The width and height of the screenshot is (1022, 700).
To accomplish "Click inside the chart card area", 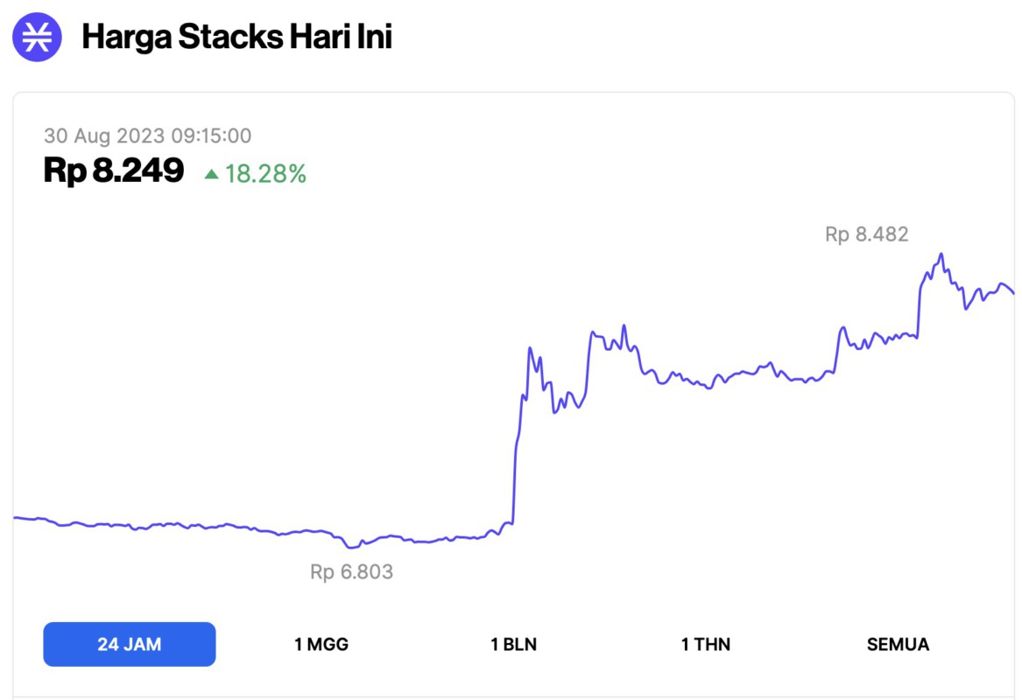I will [511, 394].
